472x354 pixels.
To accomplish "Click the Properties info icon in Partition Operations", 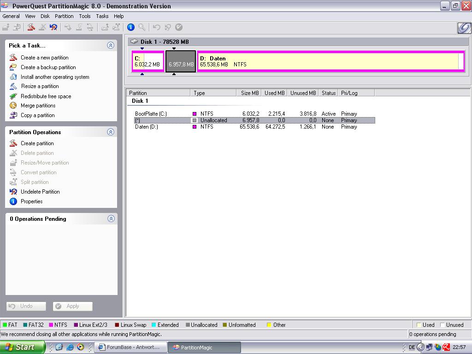I will click(13, 201).
